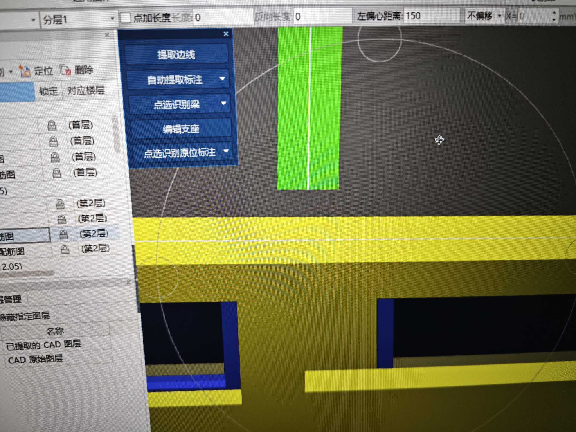The width and height of the screenshot is (576, 432).
Task: Toggle the lock icon in the 配筋图 row
Action: (x=65, y=249)
